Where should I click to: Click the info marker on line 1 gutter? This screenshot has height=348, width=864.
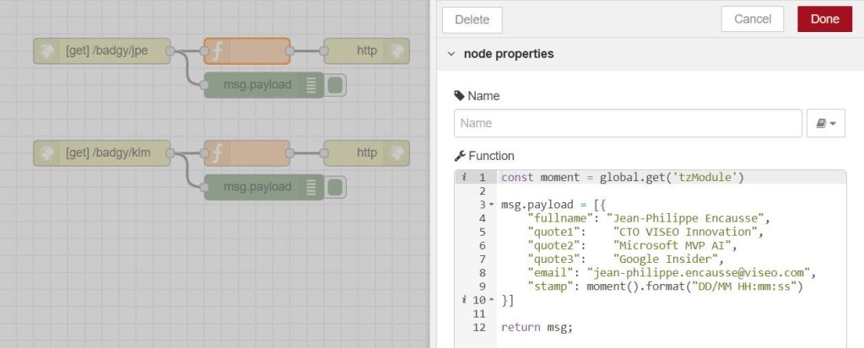(462, 178)
